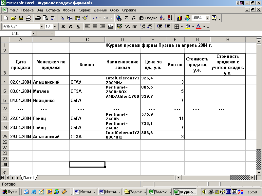This screenshot has width=262, height=196.
Task: Select the column D header
Action: tap(122, 40)
